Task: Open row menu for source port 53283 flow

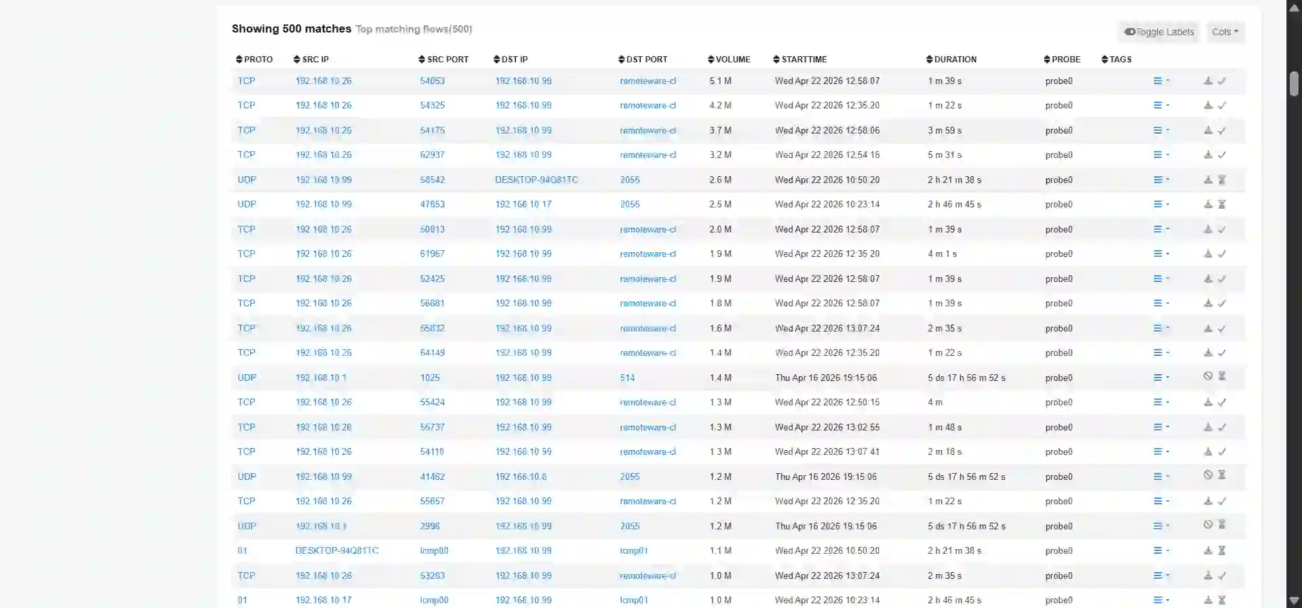Action: (1161, 575)
